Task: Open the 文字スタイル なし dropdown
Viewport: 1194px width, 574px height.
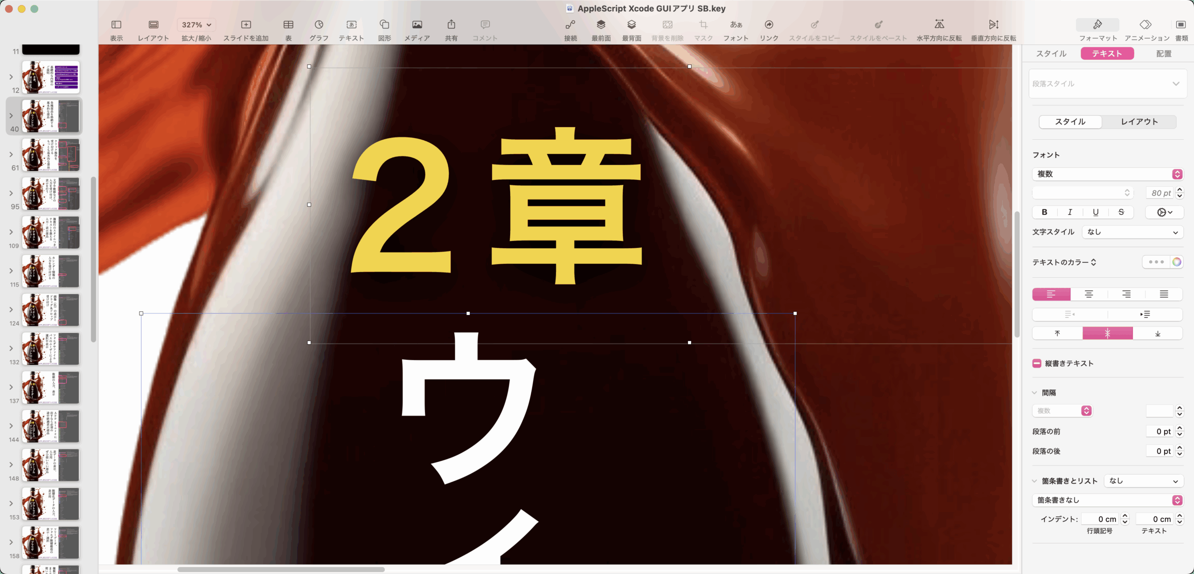Action: pyautogui.click(x=1132, y=232)
